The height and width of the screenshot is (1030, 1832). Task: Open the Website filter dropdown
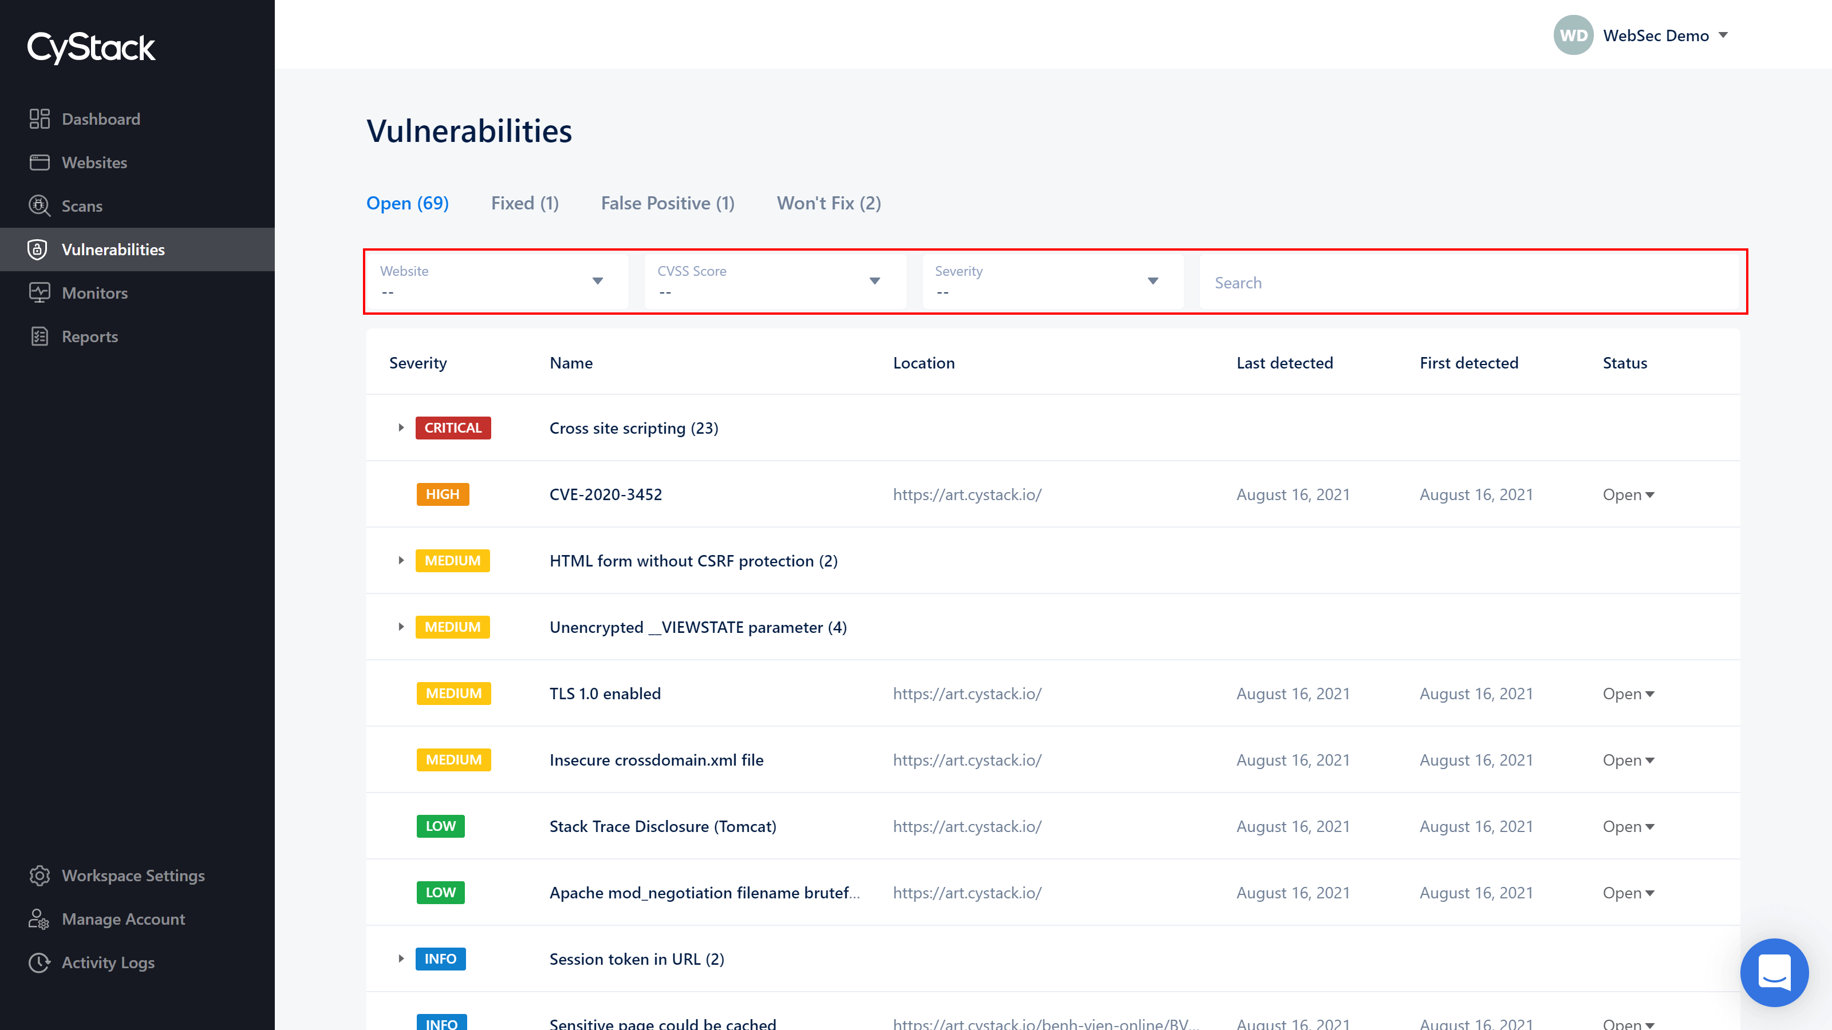click(497, 282)
